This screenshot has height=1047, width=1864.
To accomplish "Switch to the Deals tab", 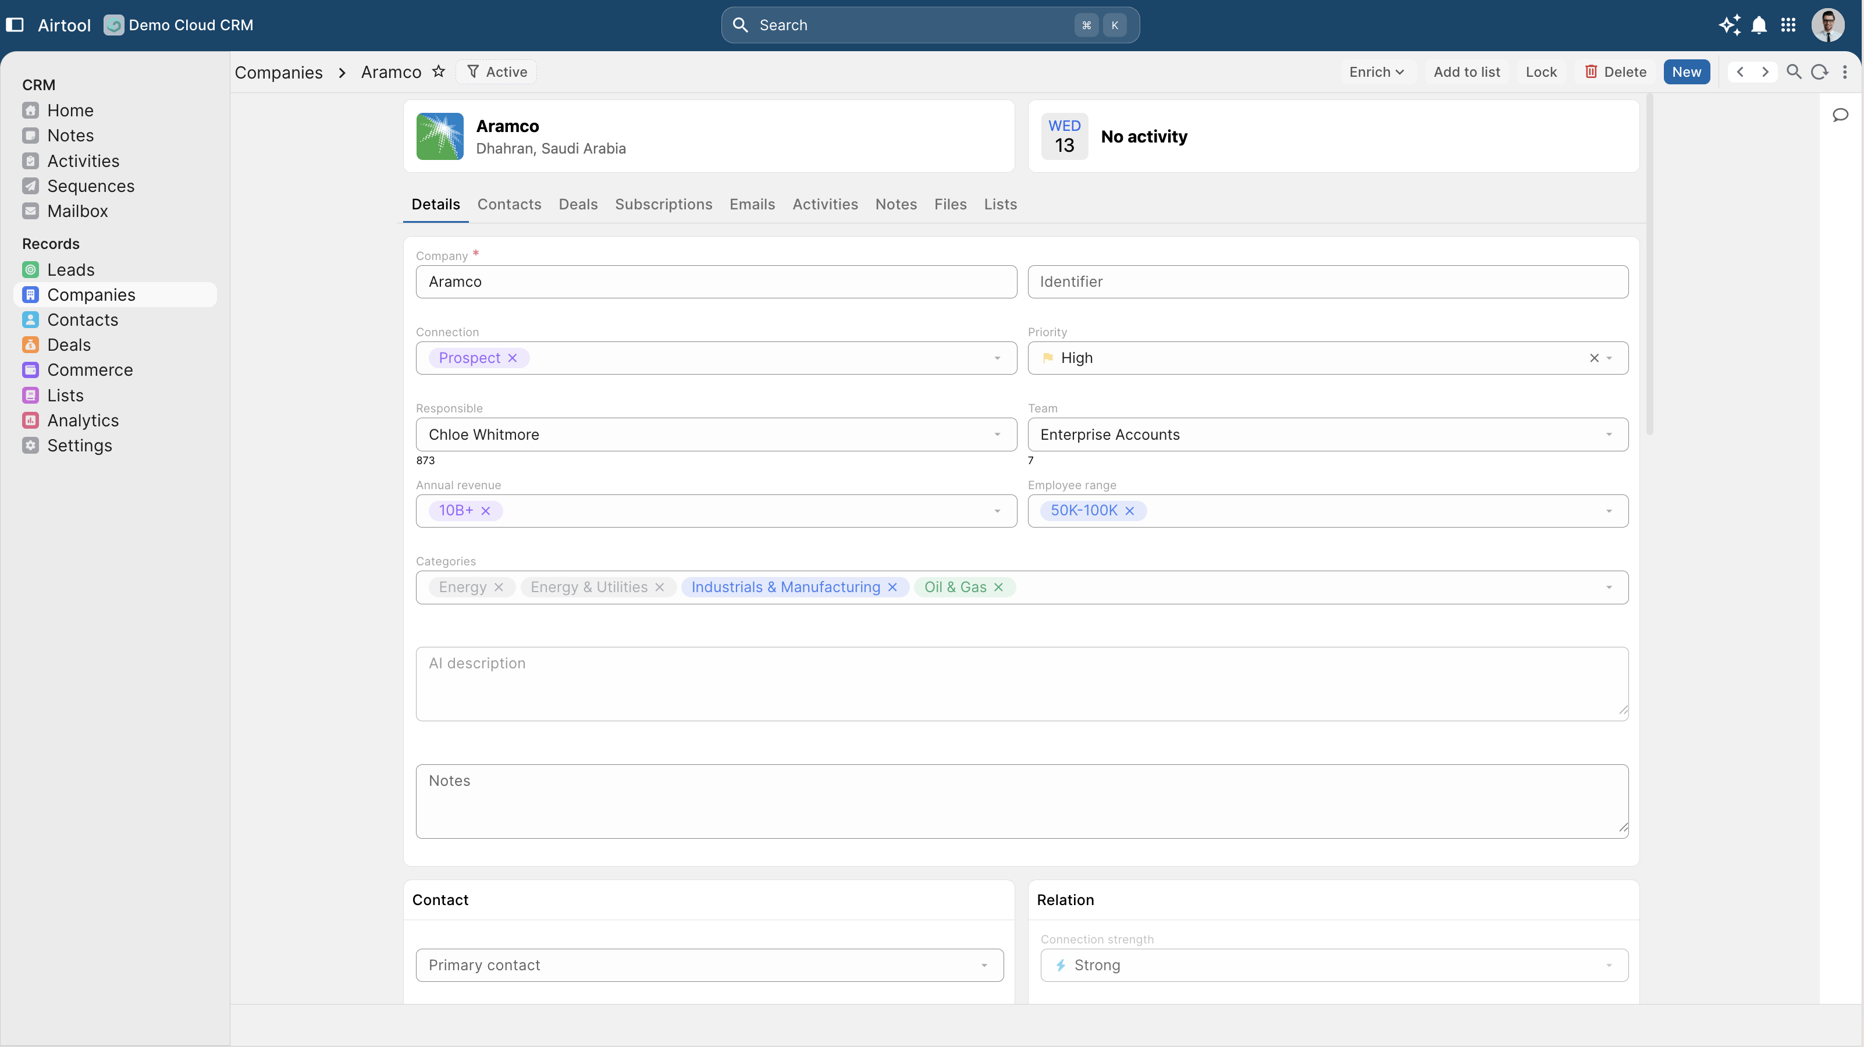I will 578,205.
